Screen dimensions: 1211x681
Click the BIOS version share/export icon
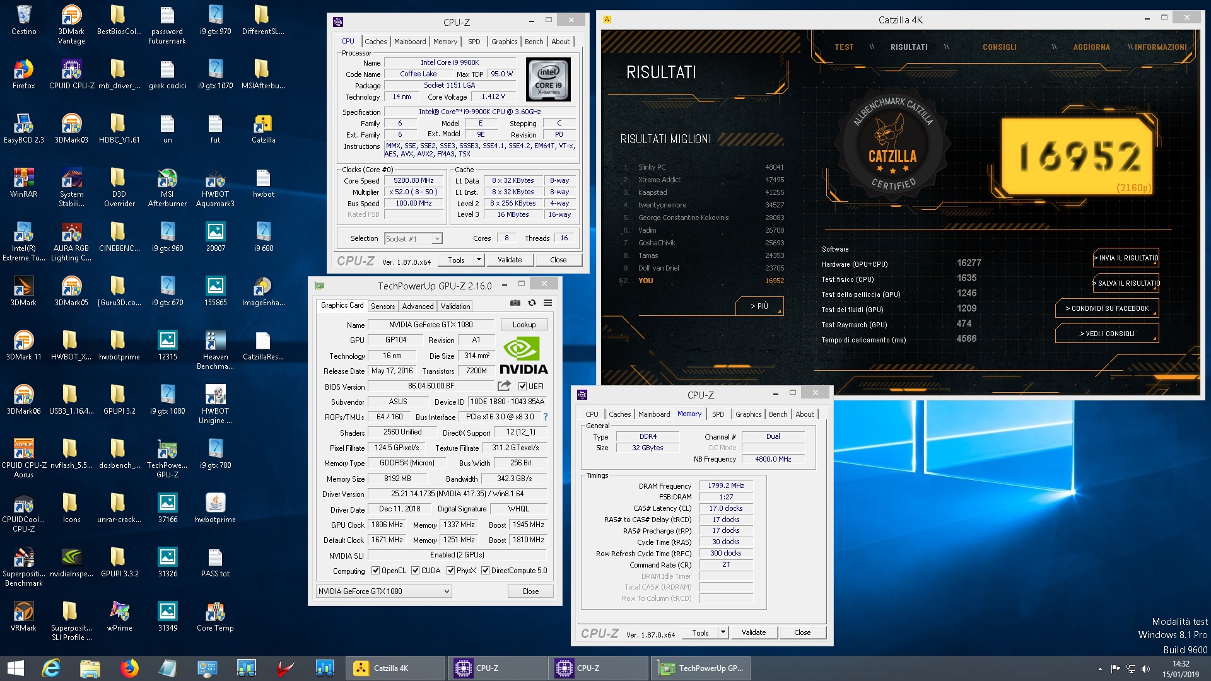[x=504, y=385]
